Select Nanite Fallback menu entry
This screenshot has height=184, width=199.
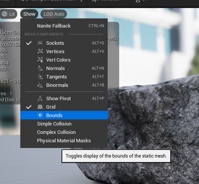64,26
